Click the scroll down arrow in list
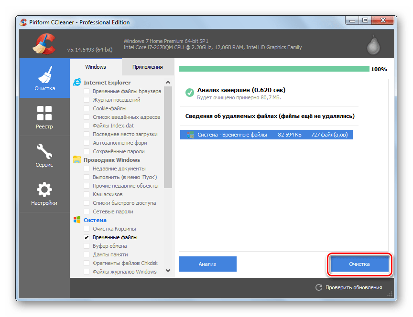Viewport: 413px width, 317px height. (168, 271)
